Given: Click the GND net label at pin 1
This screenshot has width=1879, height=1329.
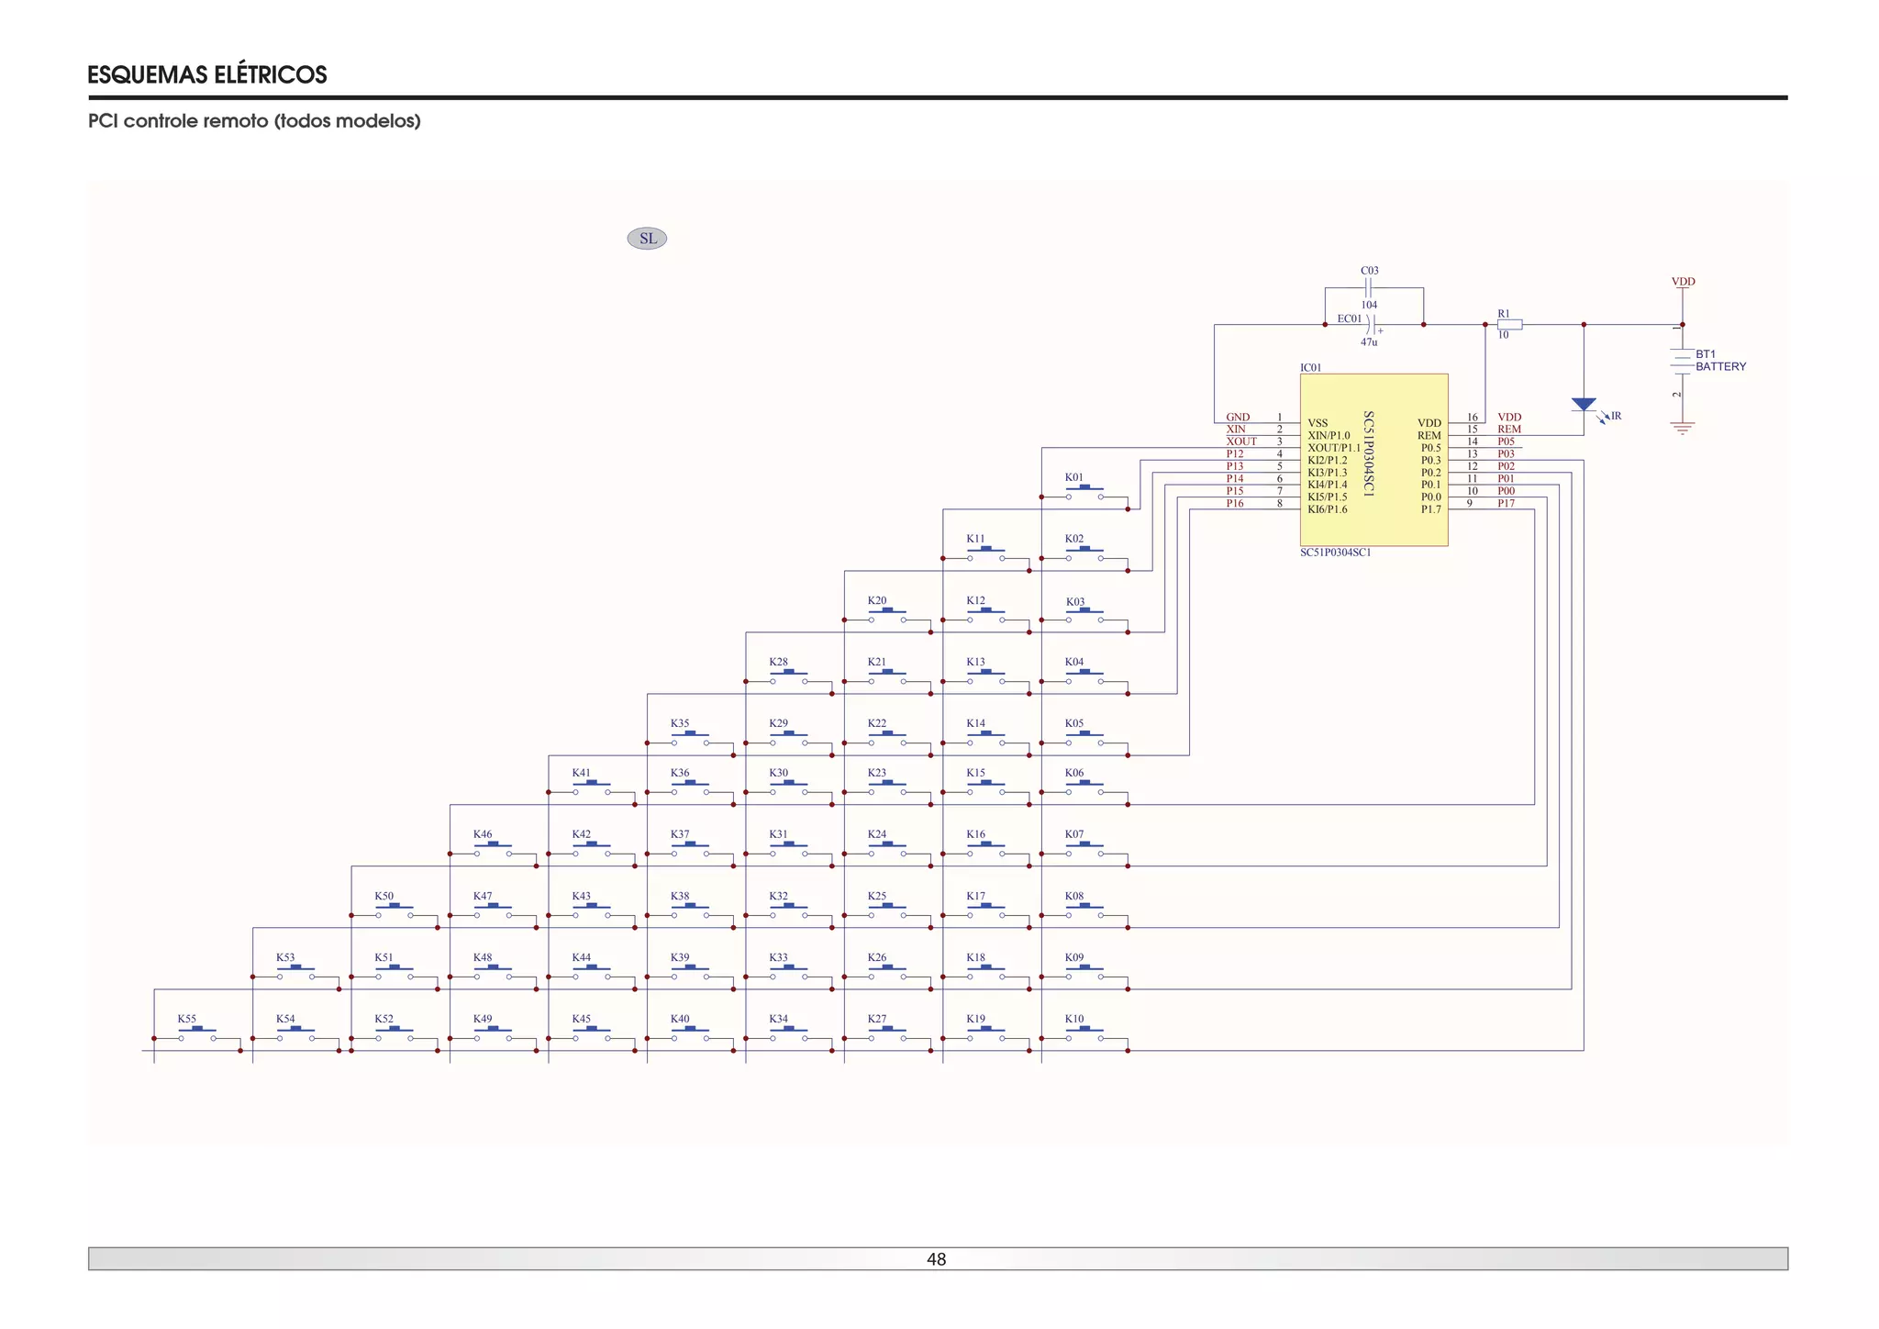Looking at the screenshot, I should [1238, 417].
